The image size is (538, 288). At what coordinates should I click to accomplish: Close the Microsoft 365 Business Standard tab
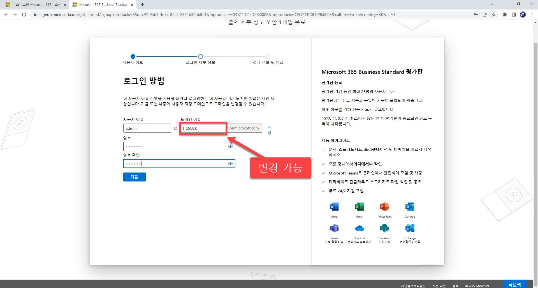132,5
